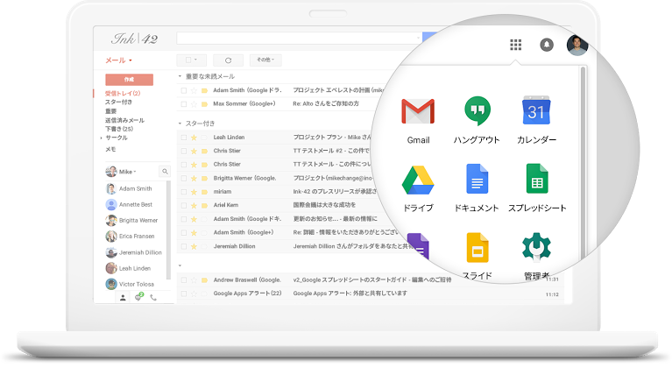Viewport: 672px width, 375px height.
Task: Open the その他 more actions dropdown
Action: click(265, 60)
